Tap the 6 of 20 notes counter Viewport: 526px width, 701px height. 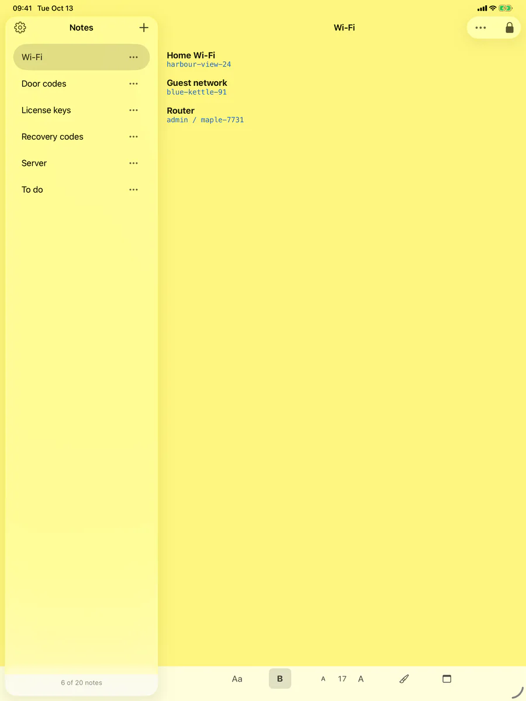(81, 682)
